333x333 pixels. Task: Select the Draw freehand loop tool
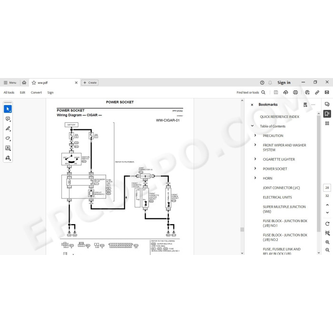[x=8, y=138]
